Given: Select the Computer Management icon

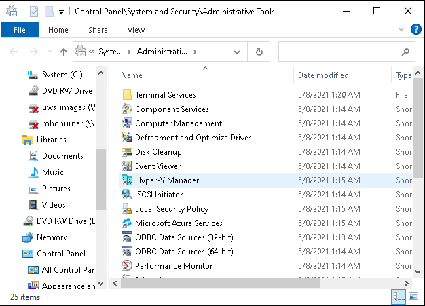Looking at the screenshot, I should point(127,123).
